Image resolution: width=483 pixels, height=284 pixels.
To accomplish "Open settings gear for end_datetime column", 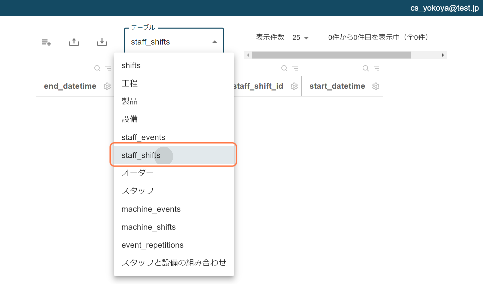I will click(x=107, y=86).
